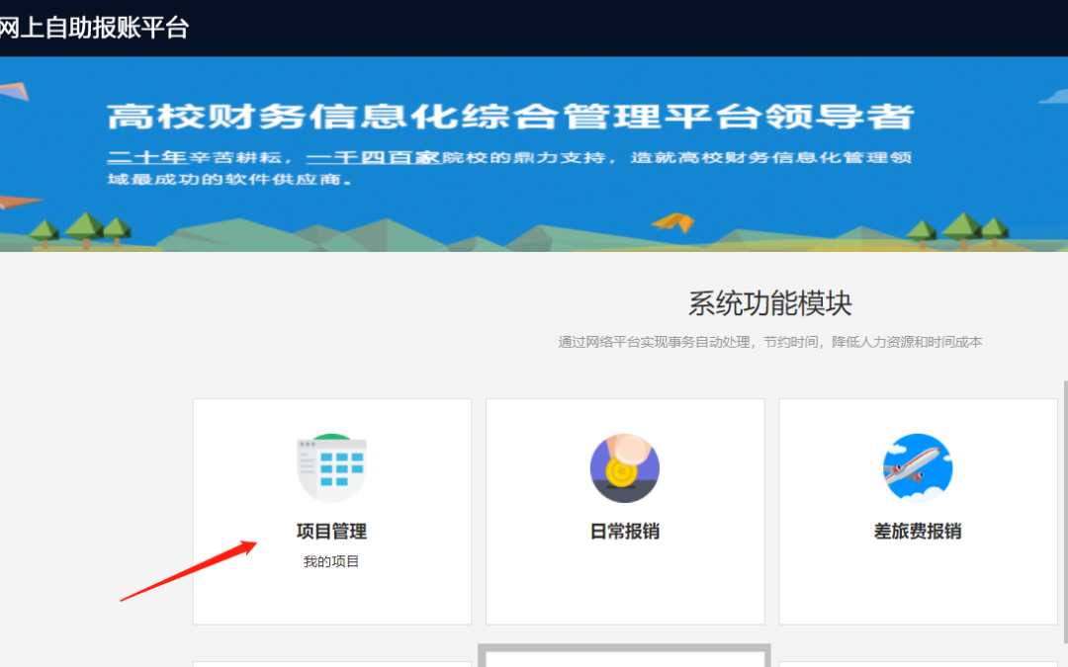
Task: Select the partially visible card below 项目管理
Action: pyautogui.click(x=331, y=663)
